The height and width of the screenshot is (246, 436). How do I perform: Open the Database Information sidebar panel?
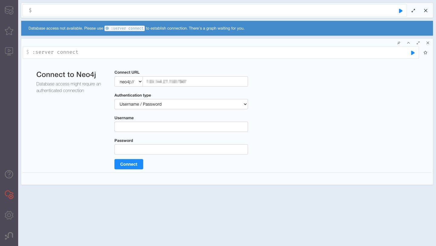(9, 10)
